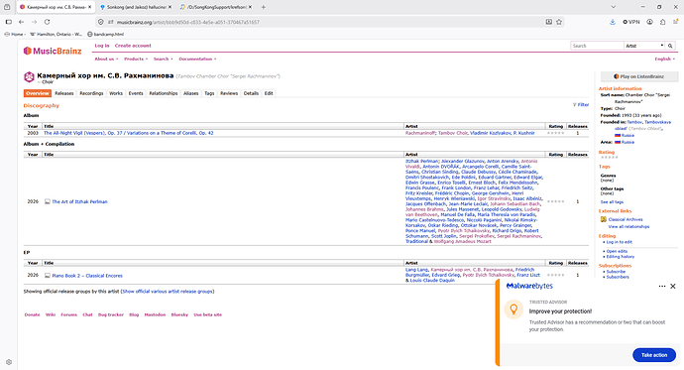The height and width of the screenshot is (370, 684).
Task: Click Take action in Malwarebytes popup
Action: 654,355
